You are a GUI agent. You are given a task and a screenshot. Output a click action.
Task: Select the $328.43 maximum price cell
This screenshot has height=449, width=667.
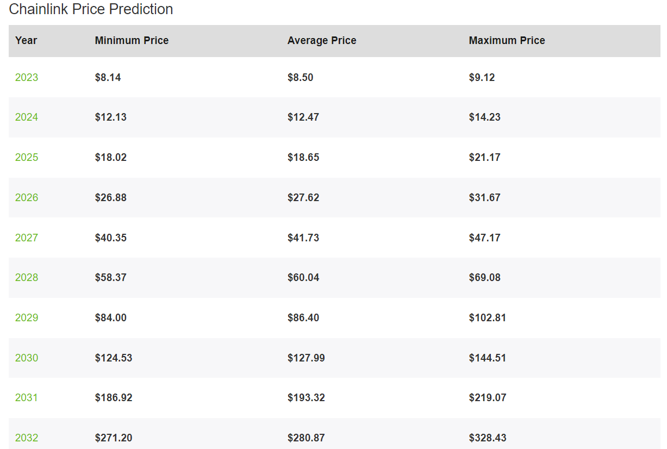(x=488, y=438)
